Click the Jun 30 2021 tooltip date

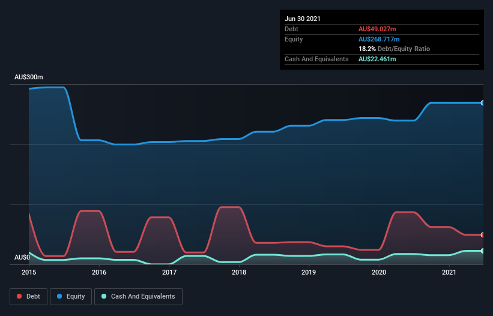point(303,19)
